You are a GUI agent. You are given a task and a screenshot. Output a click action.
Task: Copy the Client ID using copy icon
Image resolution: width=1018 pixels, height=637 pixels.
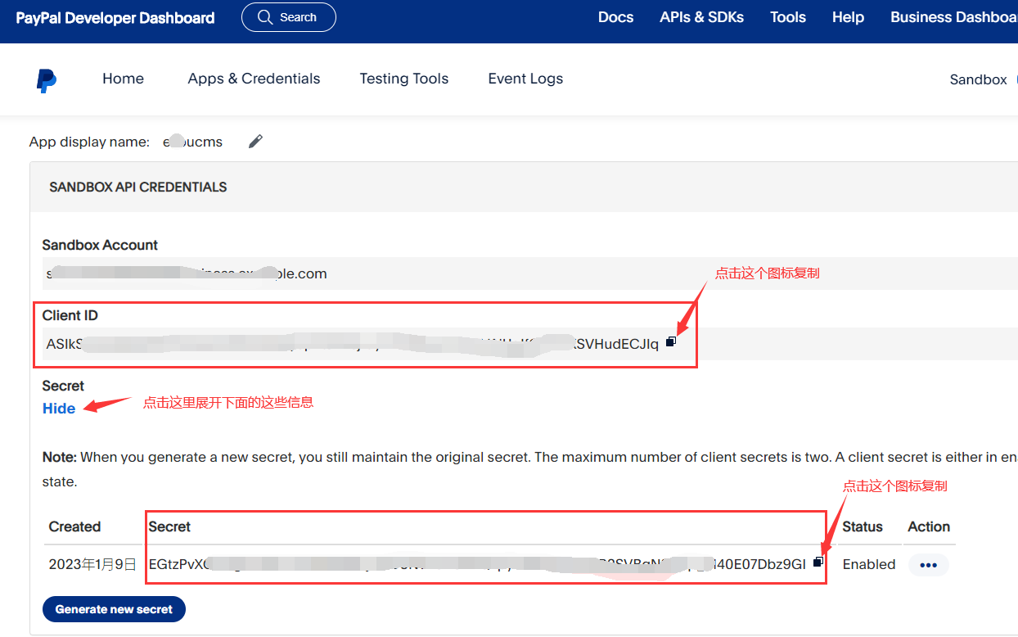[x=671, y=341]
